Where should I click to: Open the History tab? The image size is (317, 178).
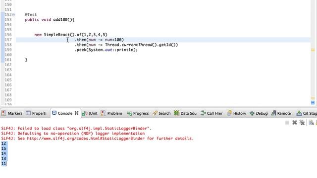tap(240, 113)
